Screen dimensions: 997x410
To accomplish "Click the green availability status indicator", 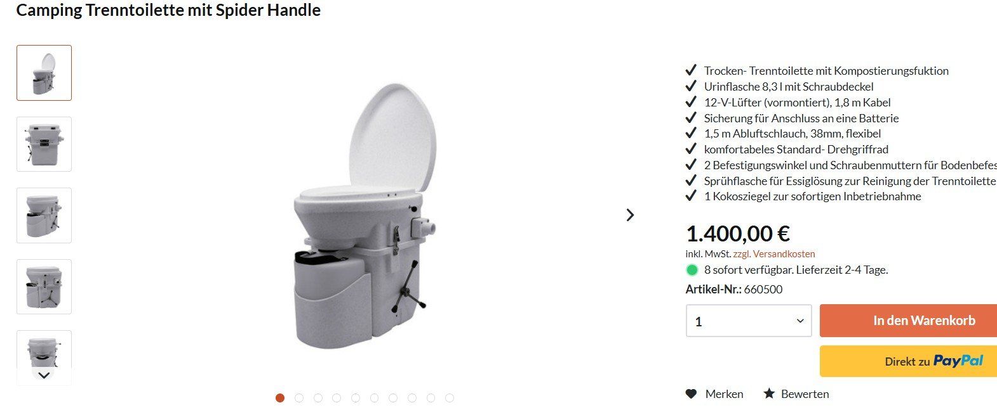I will click(692, 270).
